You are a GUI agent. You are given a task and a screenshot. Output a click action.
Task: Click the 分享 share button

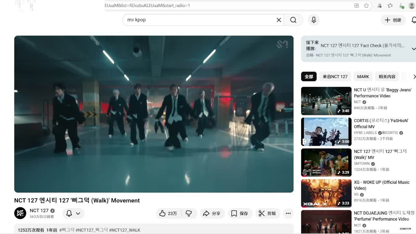click(x=212, y=213)
